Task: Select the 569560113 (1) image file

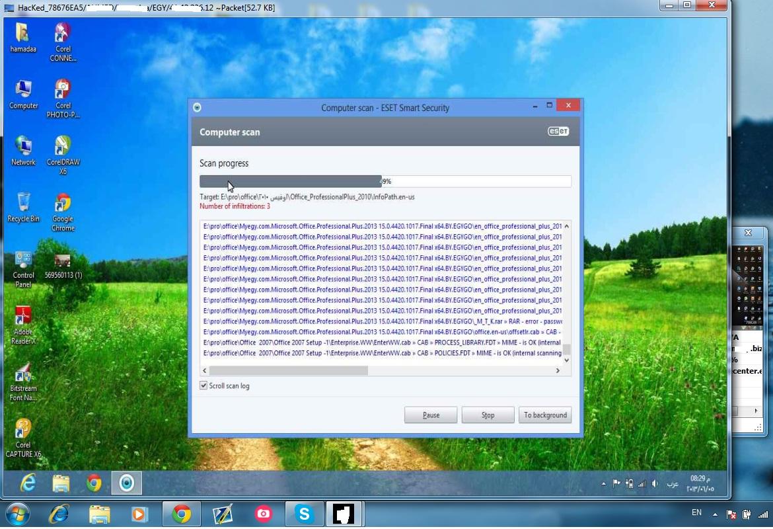Action: click(63, 265)
